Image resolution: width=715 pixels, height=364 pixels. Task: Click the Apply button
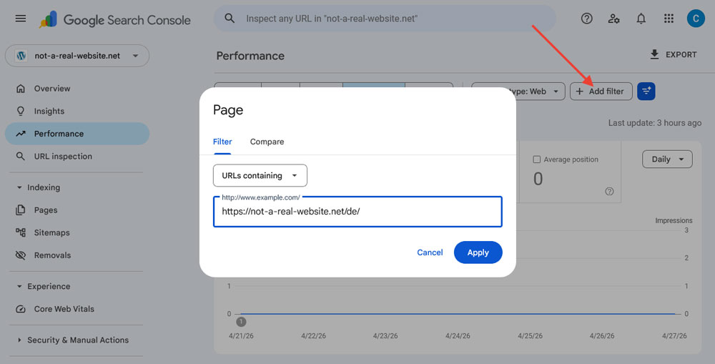coord(478,252)
